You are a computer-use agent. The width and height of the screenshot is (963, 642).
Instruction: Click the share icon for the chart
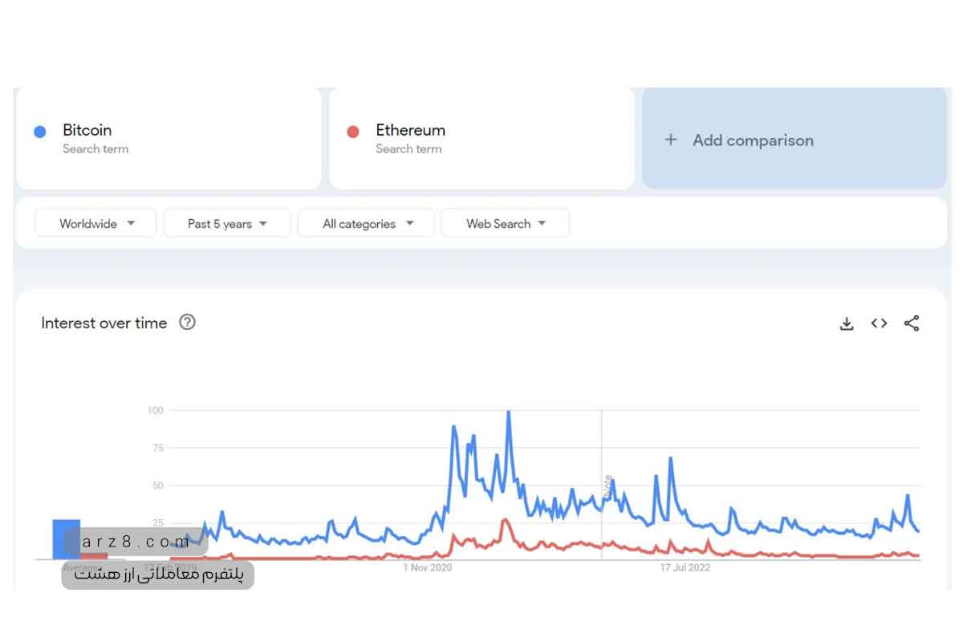point(912,323)
